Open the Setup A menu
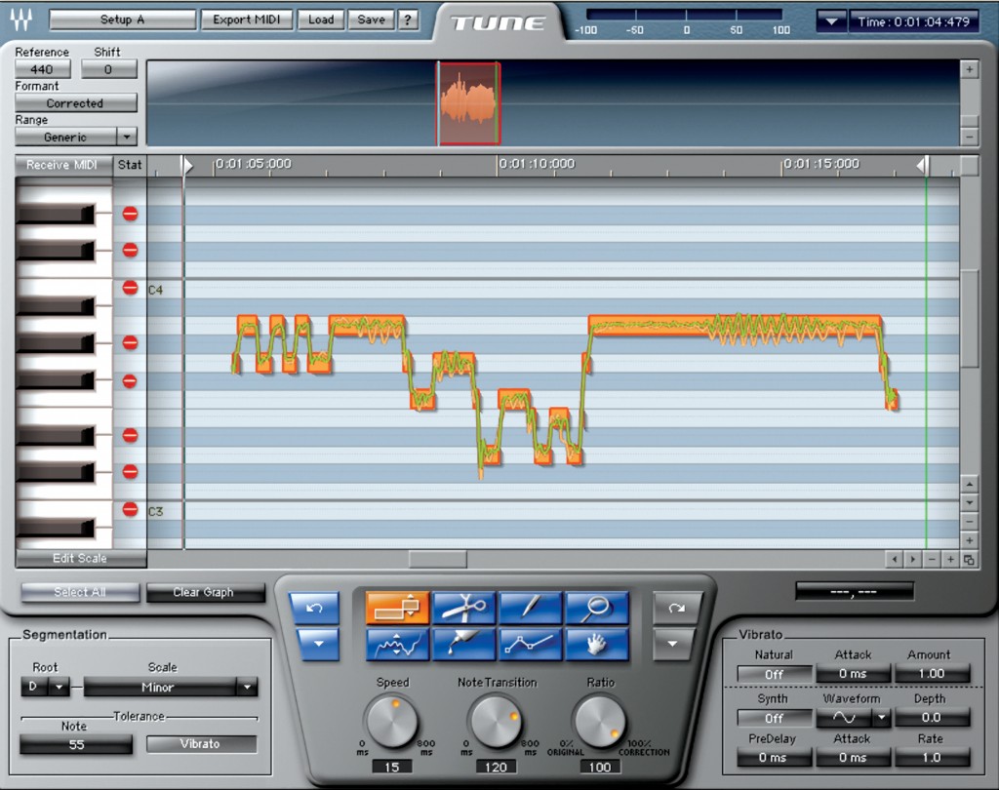Image resolution: width=999 pixels, height=790 pixels. (x=121, y=20)
